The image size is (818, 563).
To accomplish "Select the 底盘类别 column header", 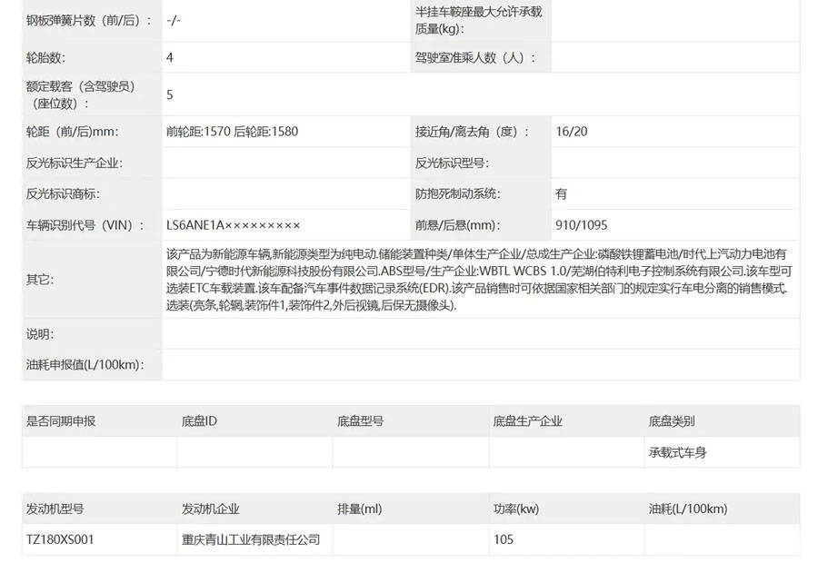I will click(x=672, y=421).
